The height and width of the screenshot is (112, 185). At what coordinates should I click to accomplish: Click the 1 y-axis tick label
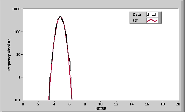20,77
